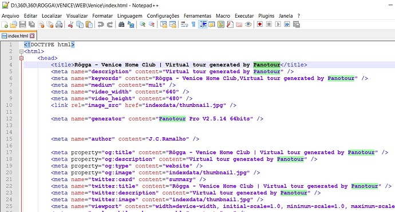Open the Function List icon
395x212 pixels.
(230, 25)
